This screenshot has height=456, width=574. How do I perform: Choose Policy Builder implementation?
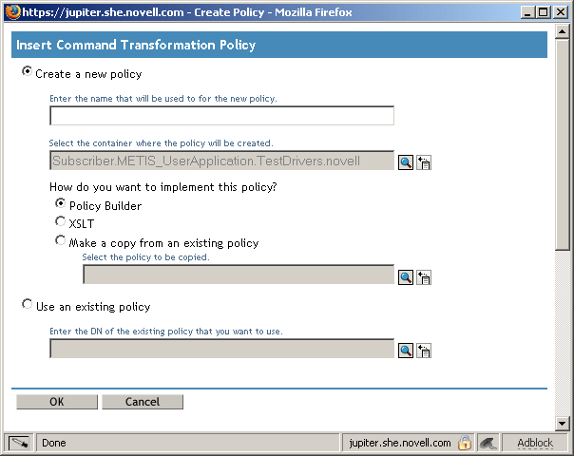click(x=61, y=204)
